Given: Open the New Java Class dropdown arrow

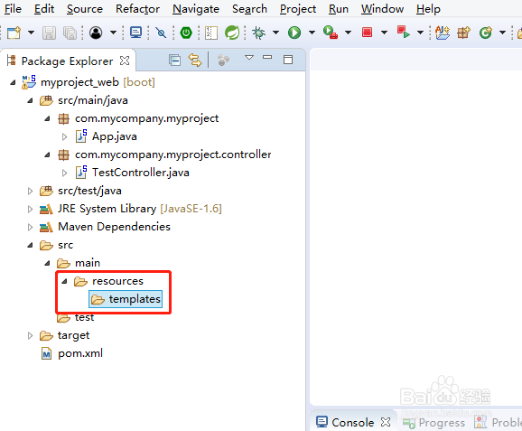Looking at the screenshot, I should pyautogui.click(x=502, y=33).
